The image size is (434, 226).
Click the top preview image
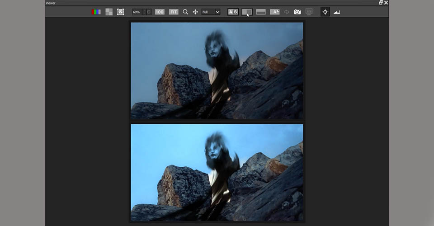pyautogui.click(x=217, y=71)
